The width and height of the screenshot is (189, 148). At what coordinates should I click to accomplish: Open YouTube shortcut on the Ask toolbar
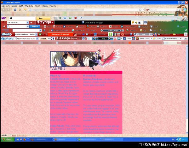click(x=57, y=27)
